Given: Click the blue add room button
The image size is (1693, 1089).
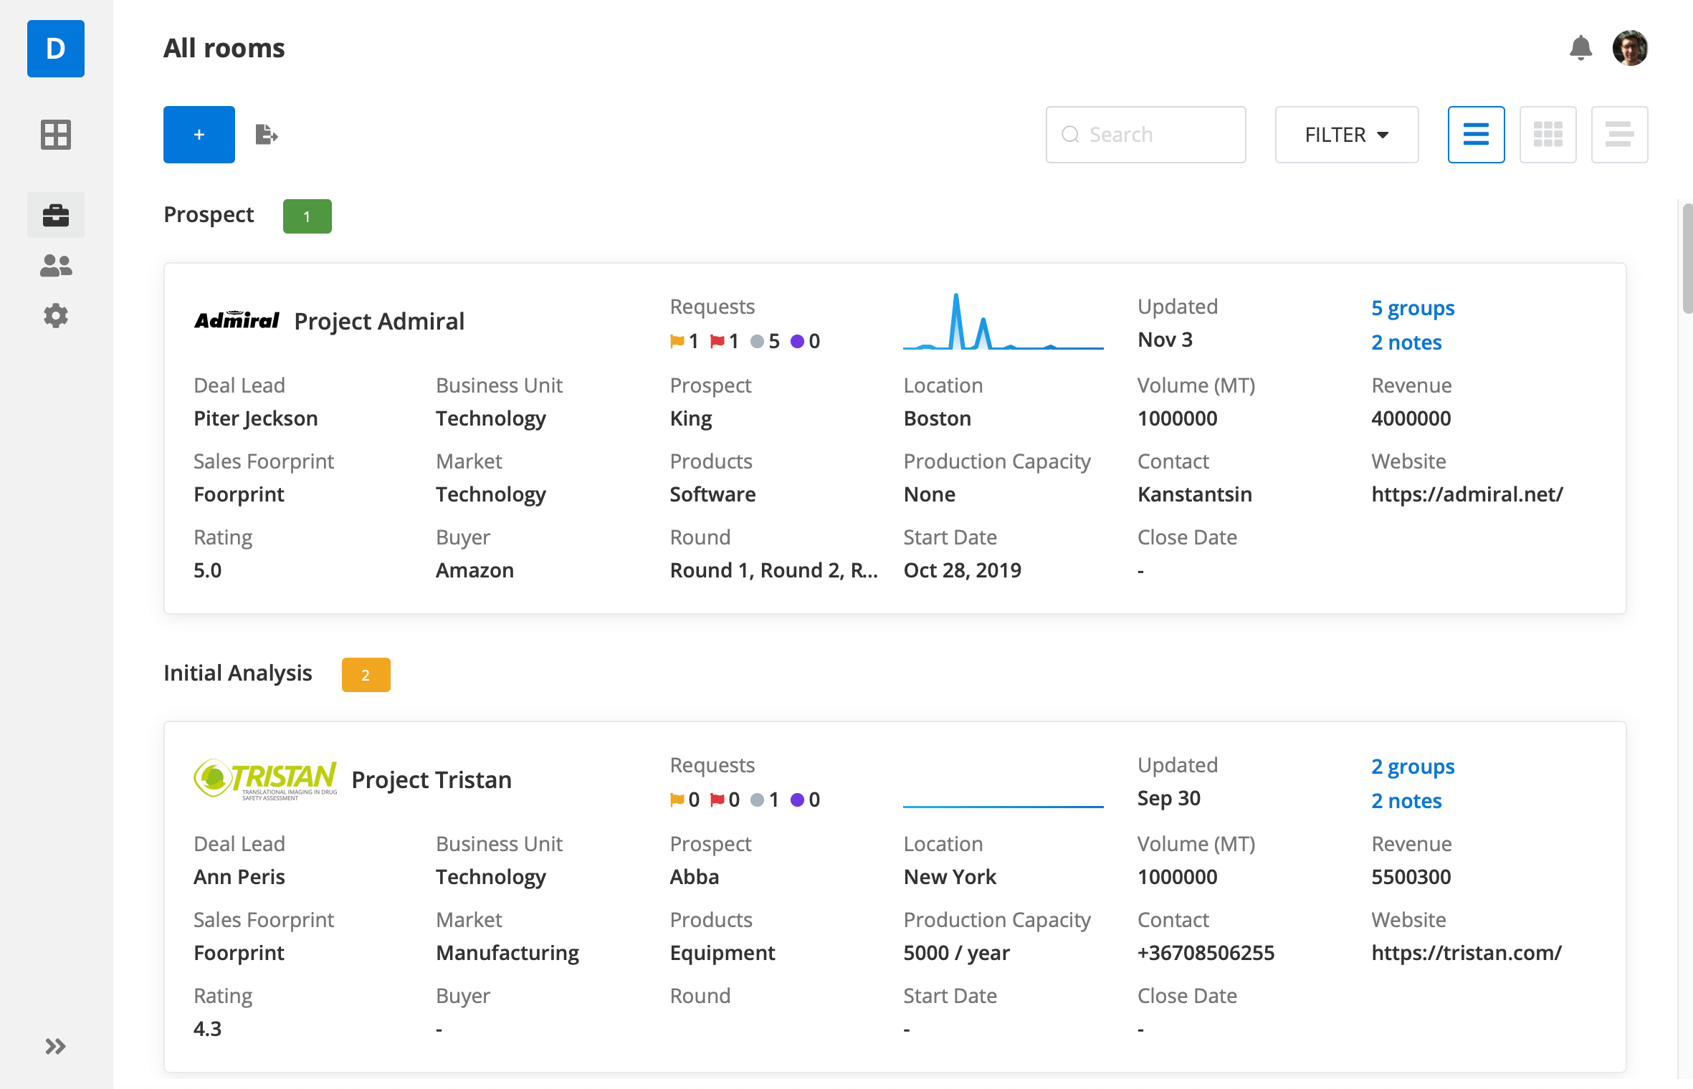Looking at the screenshot, I should coord(199,135).
